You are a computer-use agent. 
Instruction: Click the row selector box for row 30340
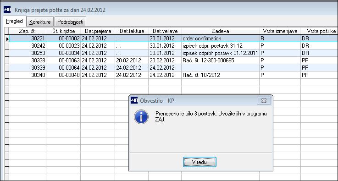(x=7, y=75)
